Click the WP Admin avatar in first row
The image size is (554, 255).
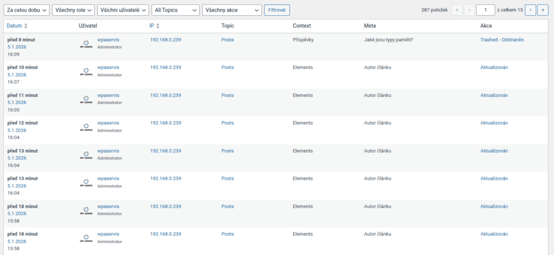(85, 44)
